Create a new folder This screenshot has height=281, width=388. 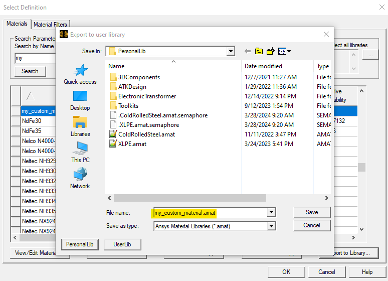pyautogui.click(x=271, y=51)
